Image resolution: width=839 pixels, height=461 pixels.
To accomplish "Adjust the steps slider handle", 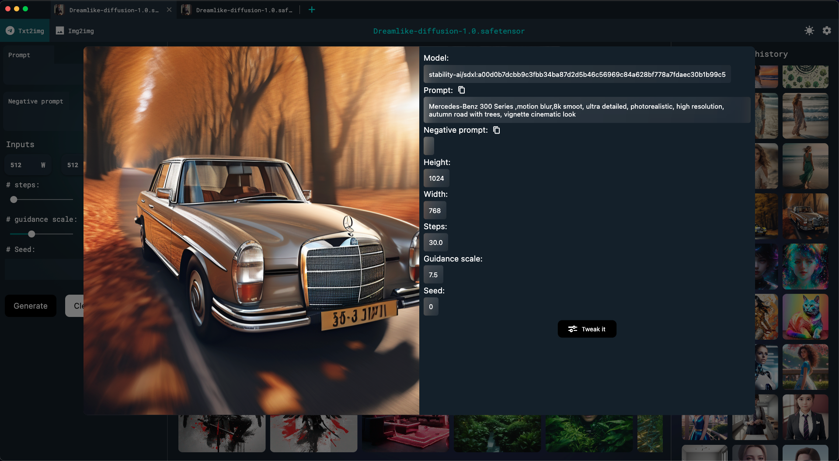I will [x=14, y=200].
